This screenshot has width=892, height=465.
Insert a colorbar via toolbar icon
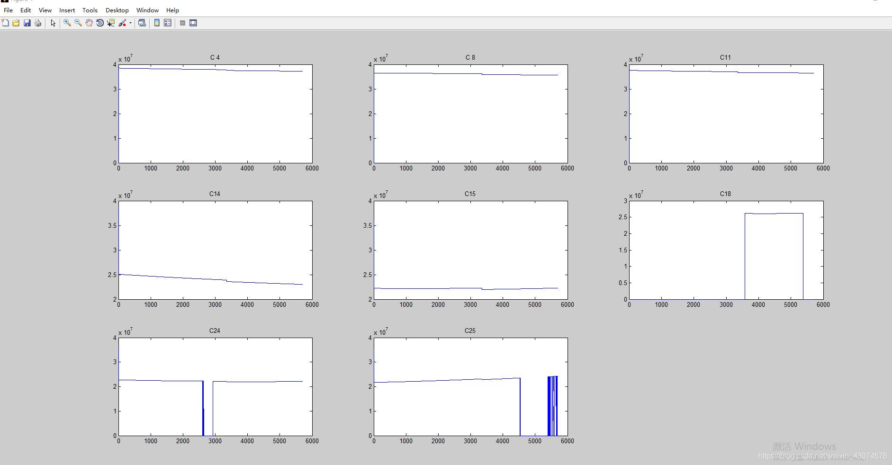point(157,23)
